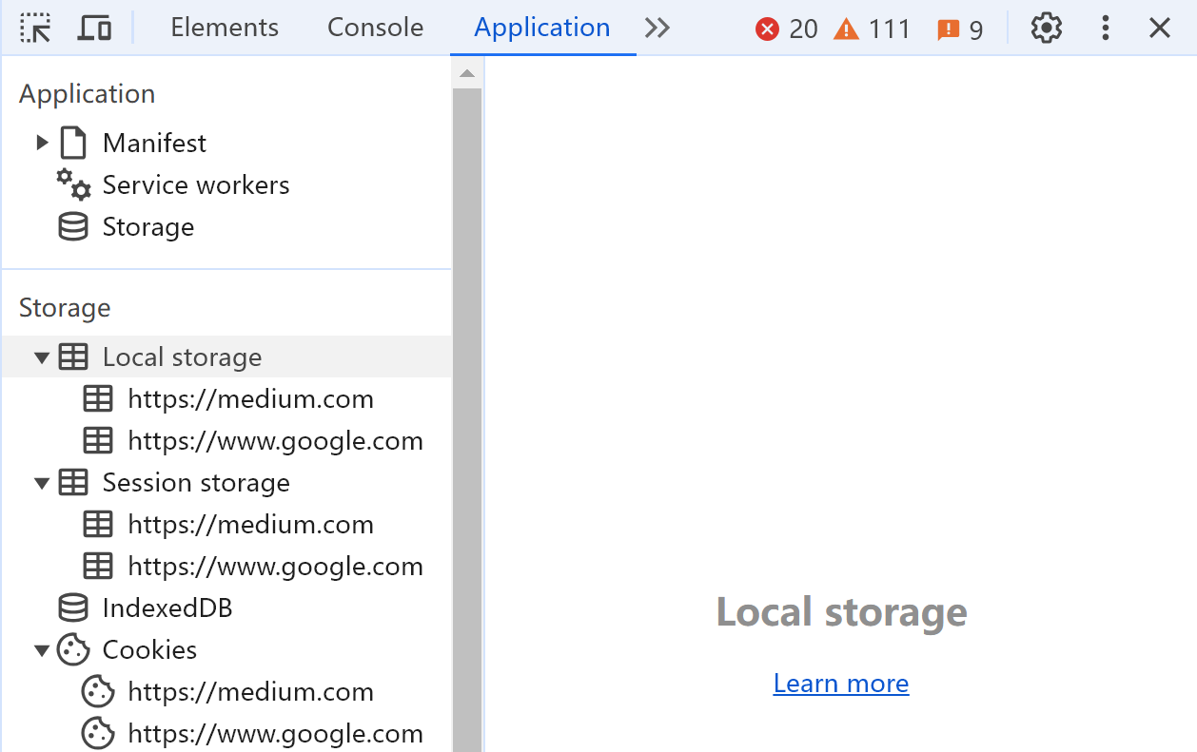Switch to the Elements tab
This screenshot has height=752, width=1197.
[225, 29]
